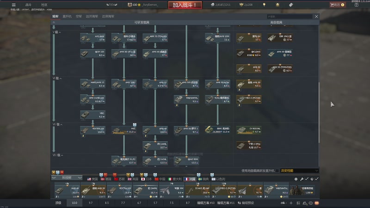
Task: Collapse the V 级 rank section
Action: [56, 32]
